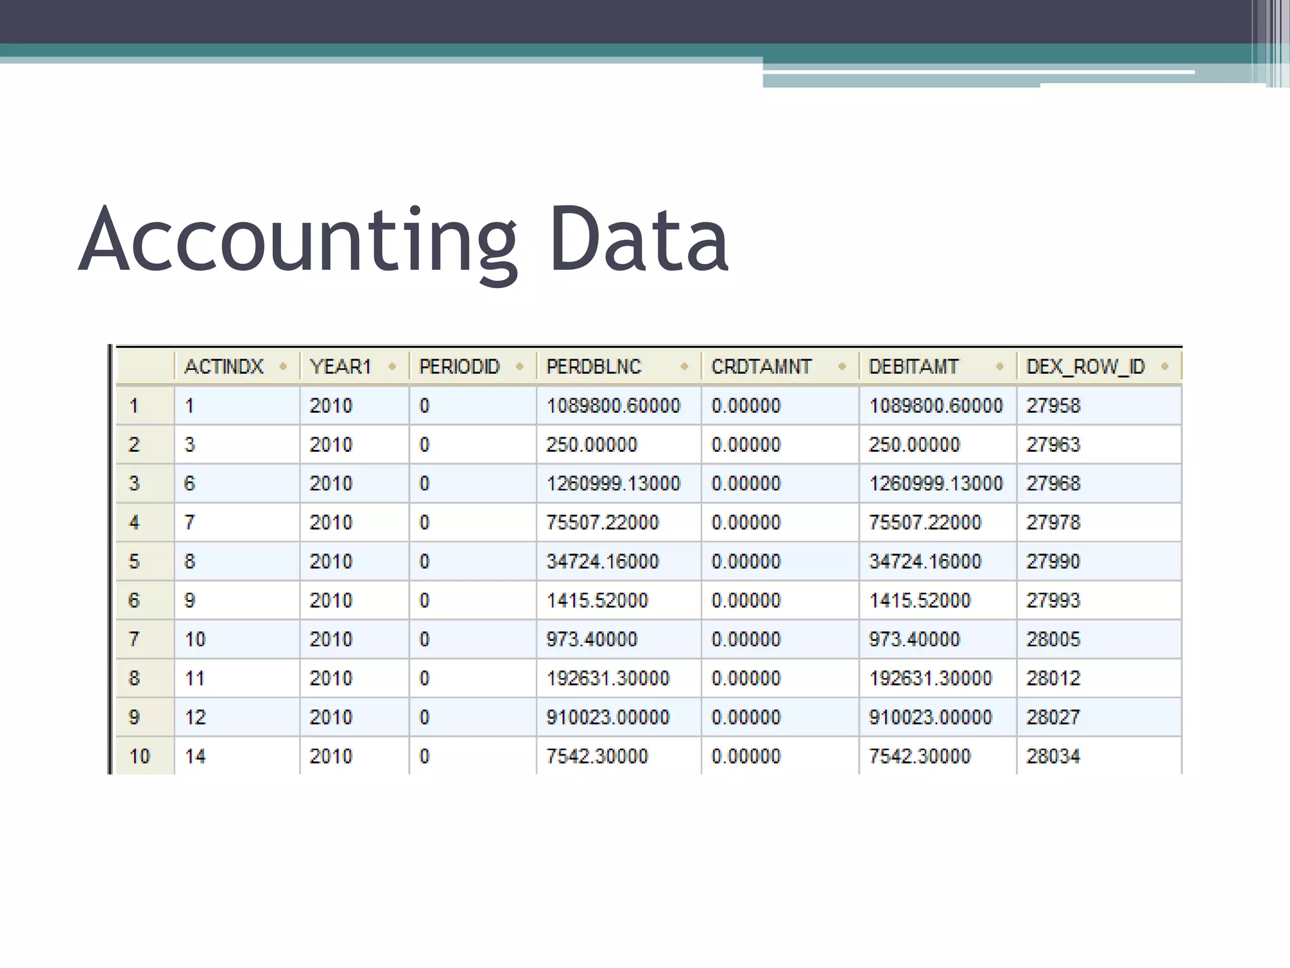
Task: Click ACTINDX cell value 10 in row 7
Action: (x=237, y=639)
